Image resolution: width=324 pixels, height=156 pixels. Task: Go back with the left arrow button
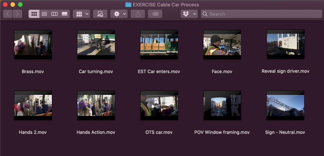click(x=8, y=14)
